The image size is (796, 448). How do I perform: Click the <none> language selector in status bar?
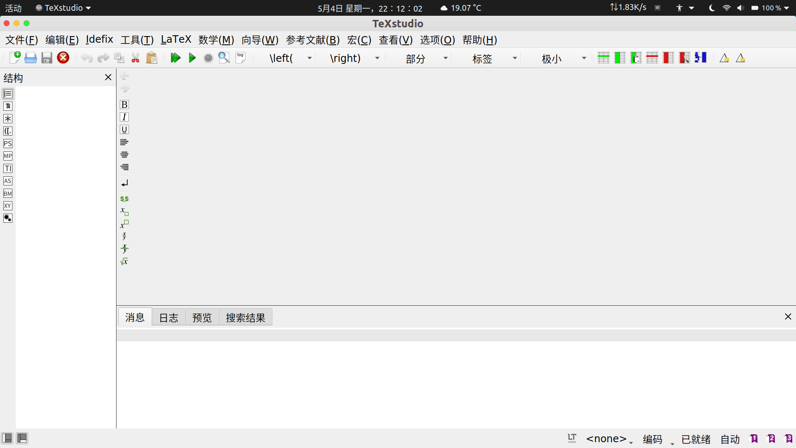[606, 439]
